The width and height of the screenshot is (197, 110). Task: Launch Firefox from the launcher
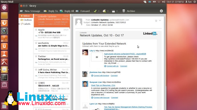[x=4, y=23]
